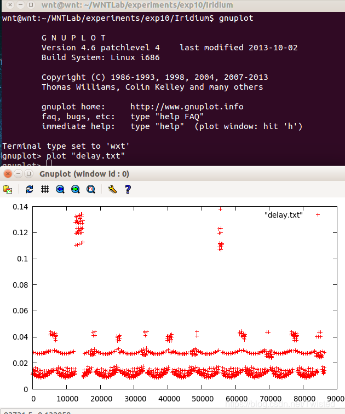The image size is (345, 414).
Task: Click the http://www.gnuplot.info URL in terminal
Action: pyautogui.click(x=187, y=107)
